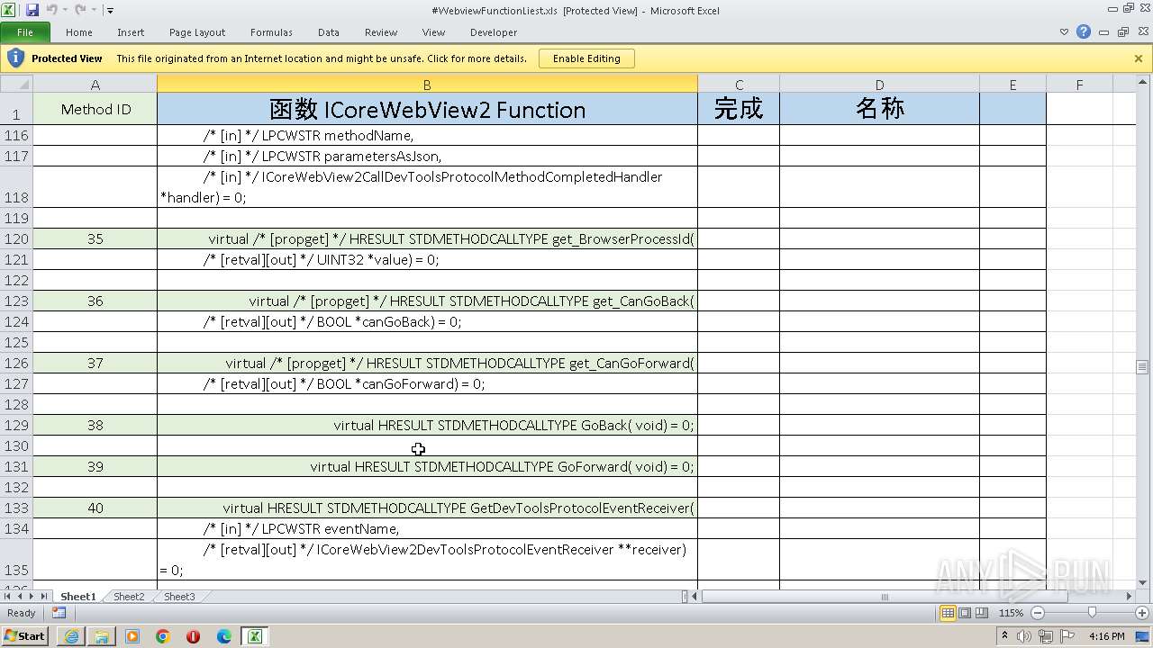This screenshot has height=648, width=1153.
Task: Click the Protected View message for more details
Action: coord(322,58)
